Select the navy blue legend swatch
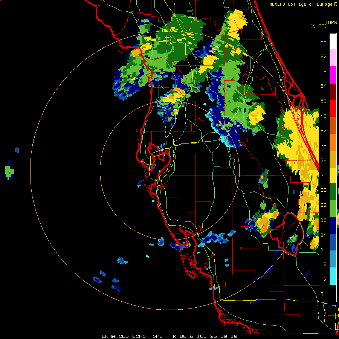The width and height of the screenshot is (339, 339). (333, 226)
